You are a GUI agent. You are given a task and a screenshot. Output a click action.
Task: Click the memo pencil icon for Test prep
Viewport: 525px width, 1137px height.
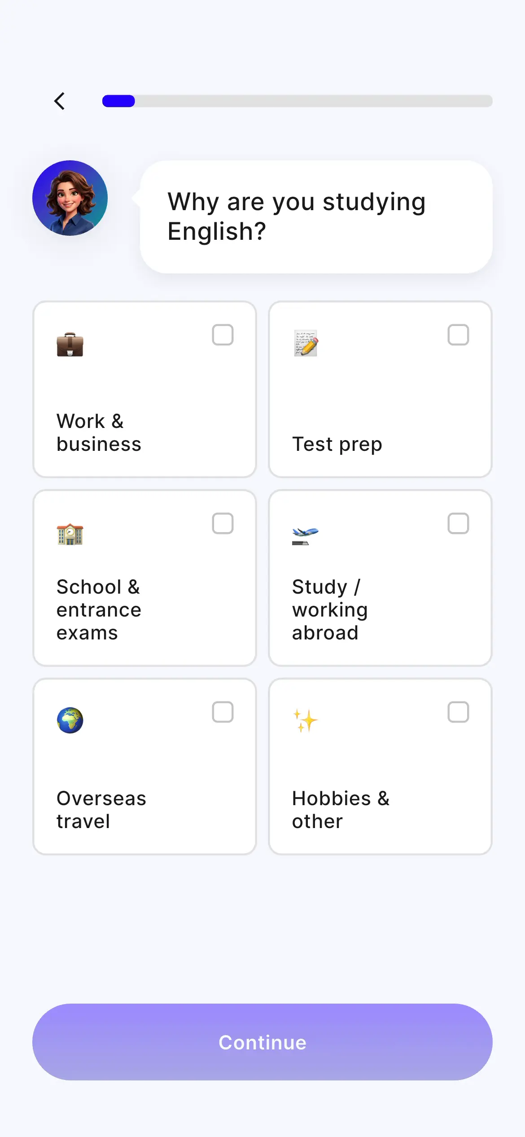(x=306, y=344)
